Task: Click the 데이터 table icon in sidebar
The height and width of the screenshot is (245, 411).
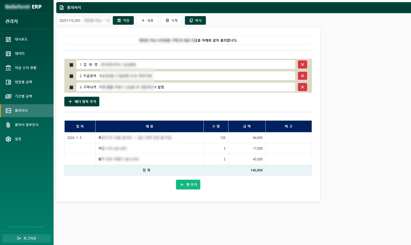Action: [8, 53]
